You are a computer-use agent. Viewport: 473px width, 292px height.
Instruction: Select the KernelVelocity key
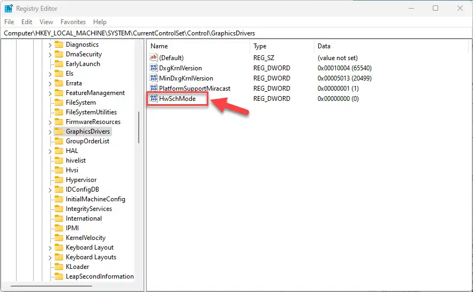coord(86,238)
